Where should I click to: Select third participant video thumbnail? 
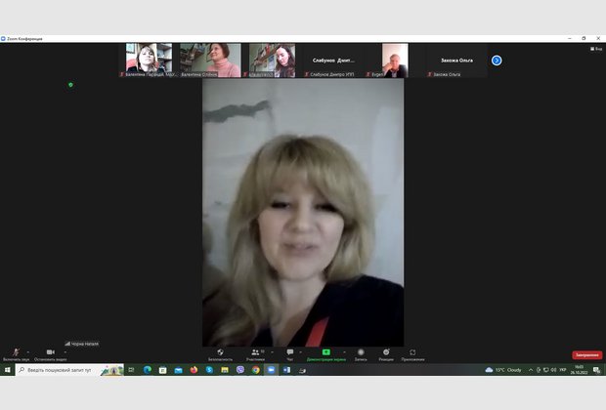[x=272, y=61]
